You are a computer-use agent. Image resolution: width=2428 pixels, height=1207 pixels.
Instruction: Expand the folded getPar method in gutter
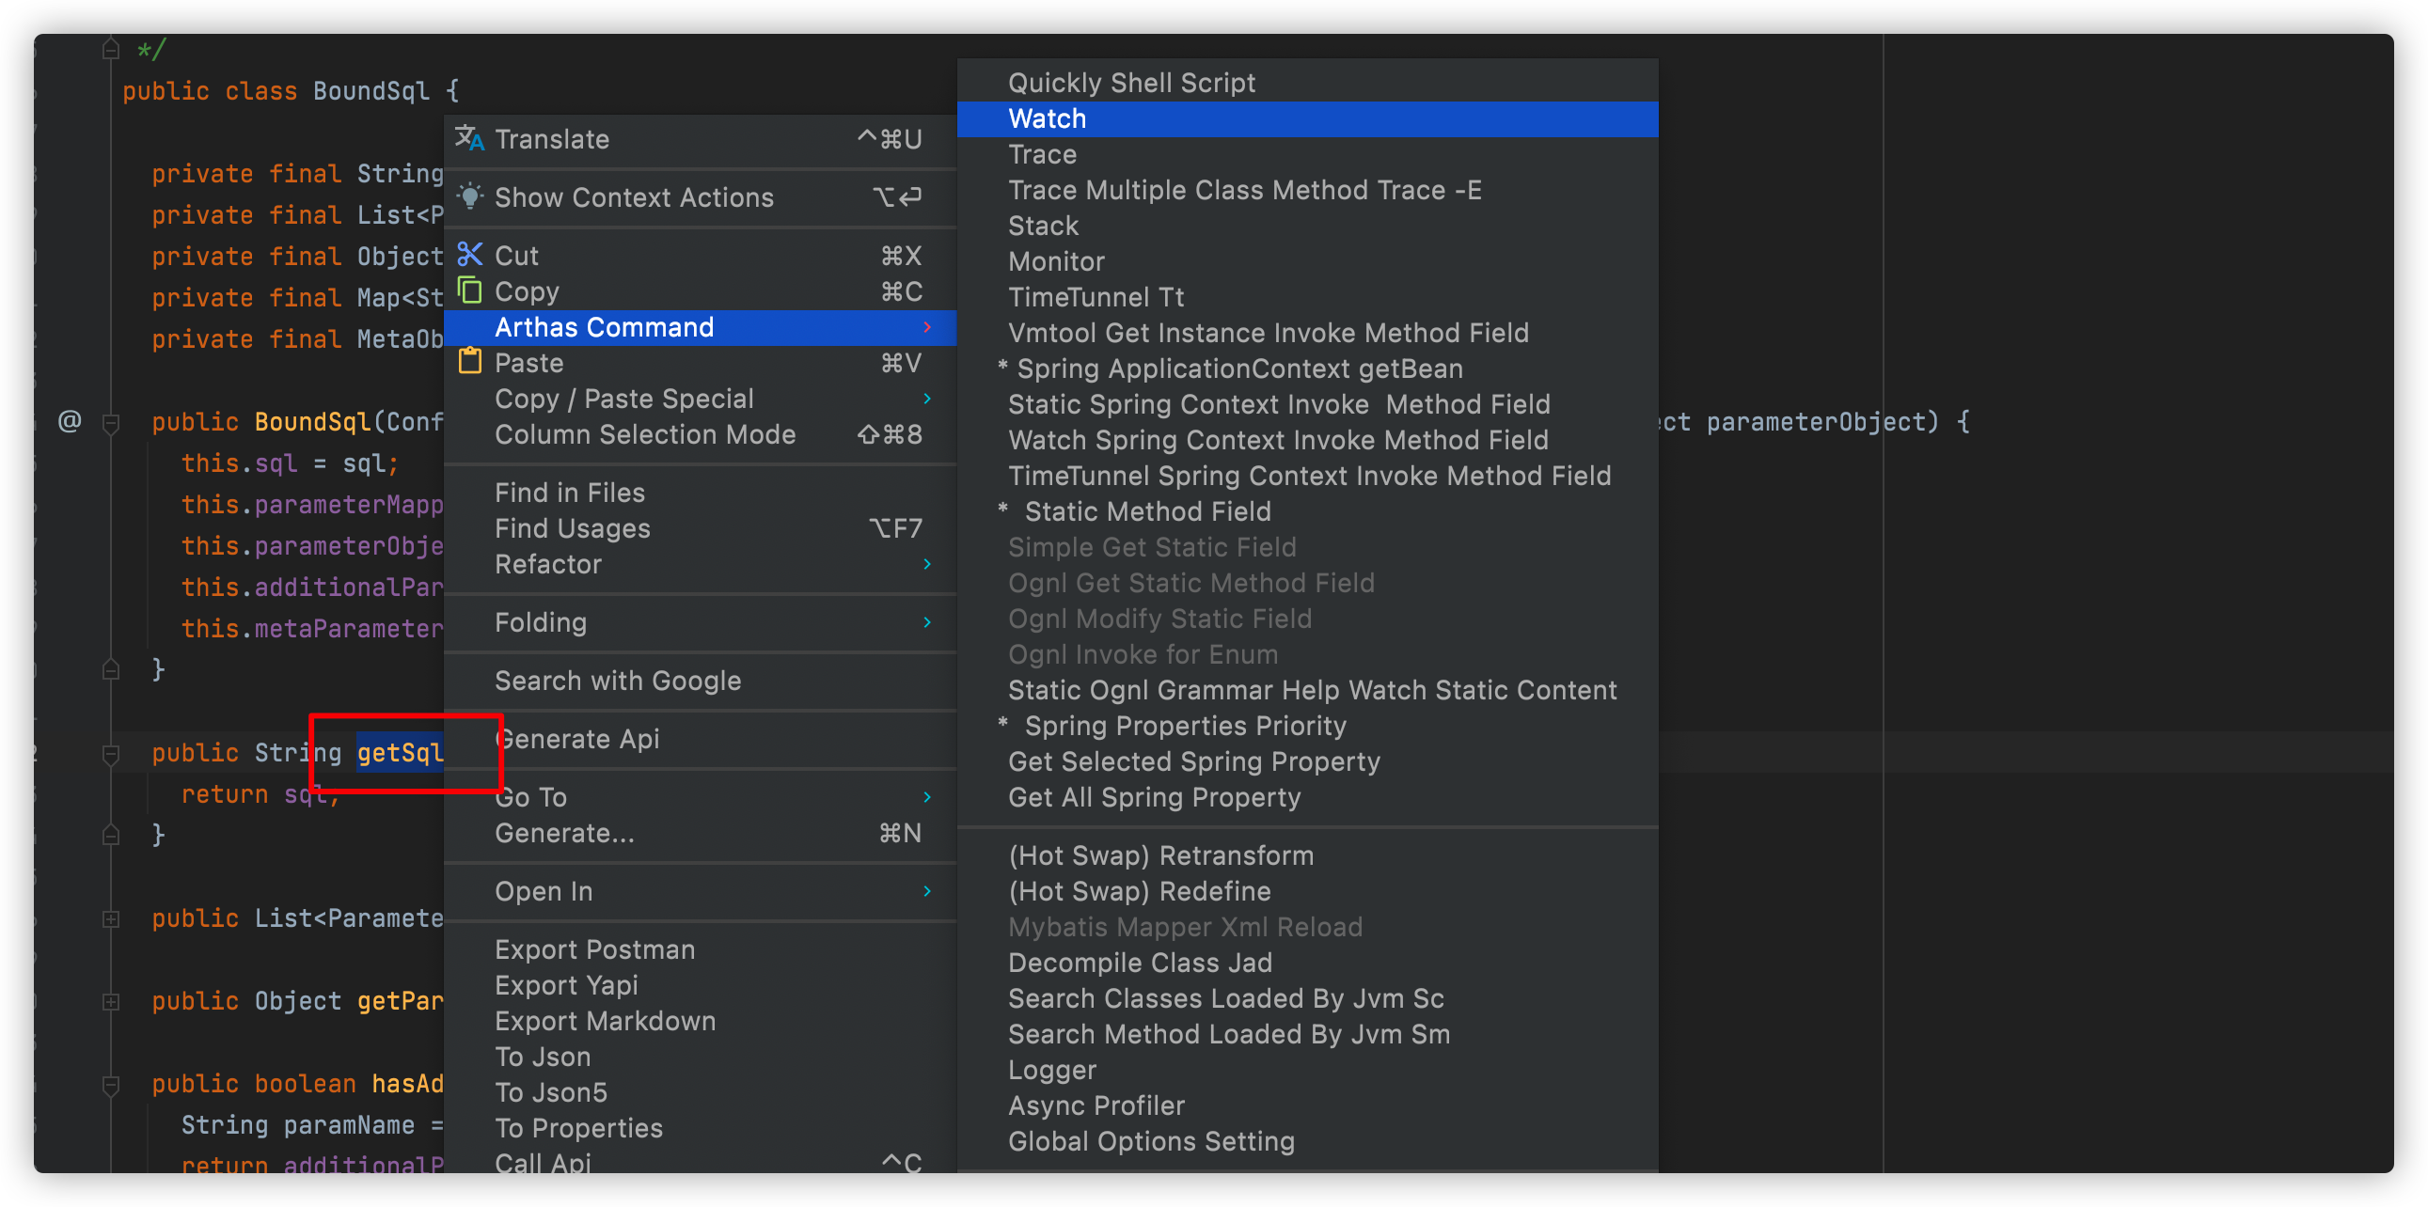pyautogui.click(x=111, y=1001)
